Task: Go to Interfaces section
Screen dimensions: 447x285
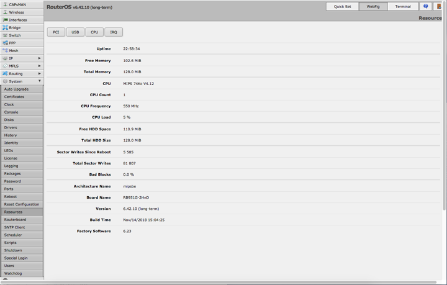Action: 22,20
